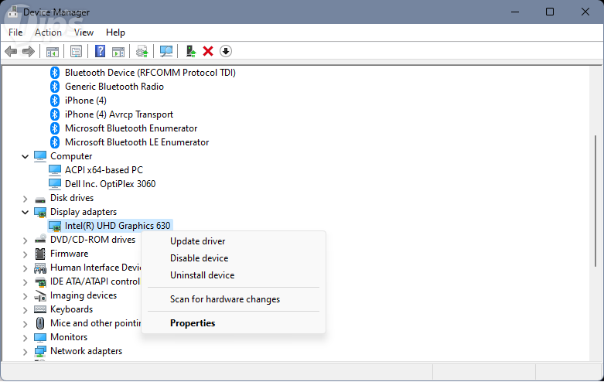Maximize the Device Manager window
Screen dimensions: 604x382
point(550,12)
